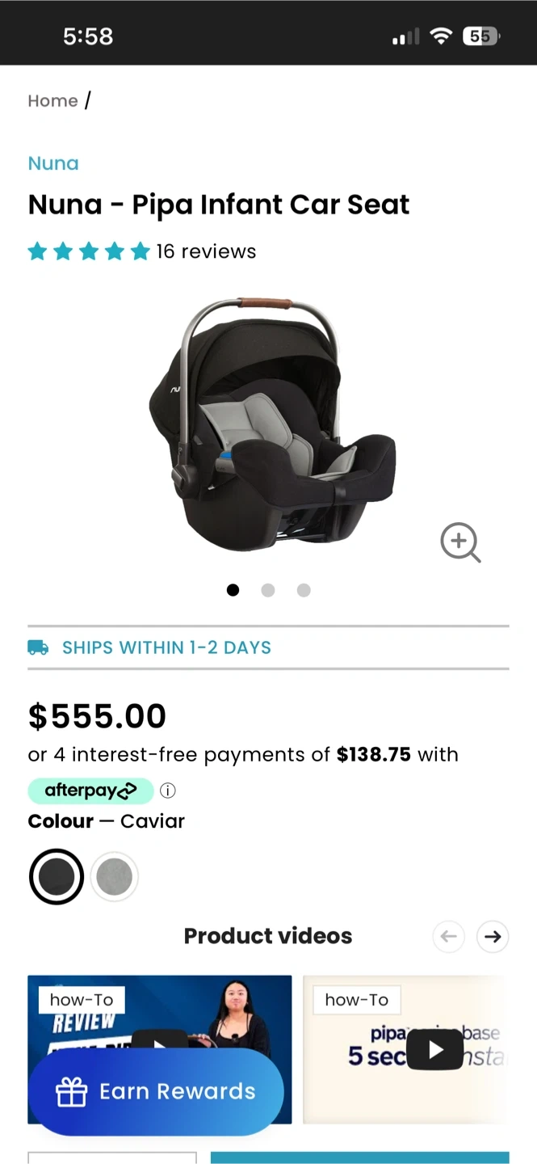The width and height of the screenshot is (537, 1164).
Task: Select the Caviar black colour swatch
Action: click(x=57, y=876)
